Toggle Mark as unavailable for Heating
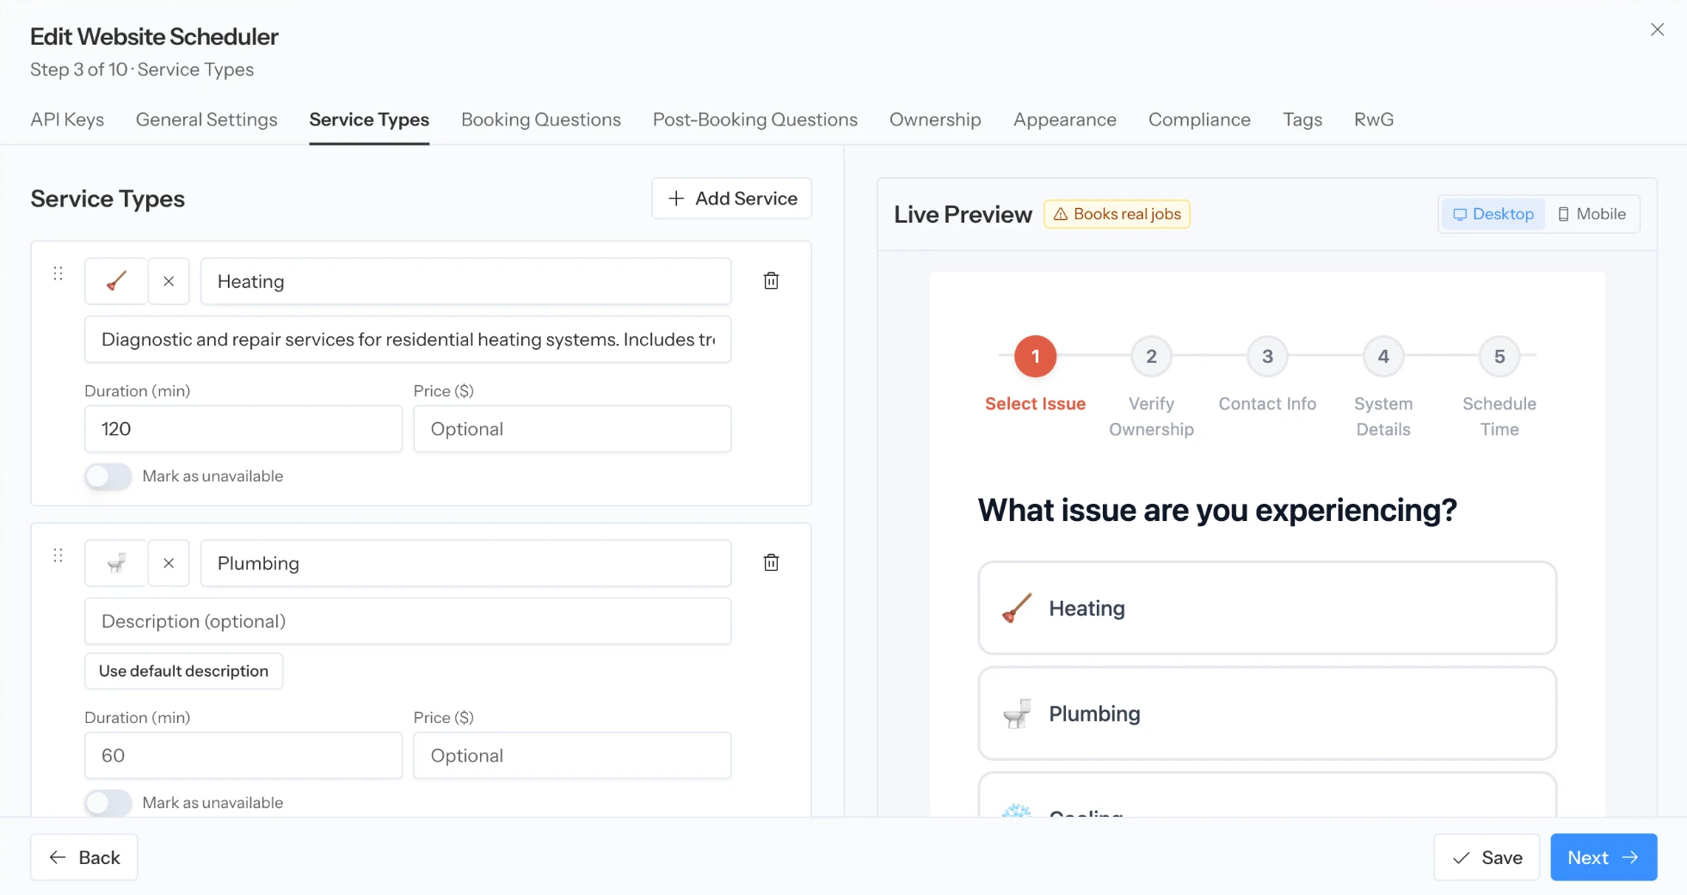 [108, 476]
